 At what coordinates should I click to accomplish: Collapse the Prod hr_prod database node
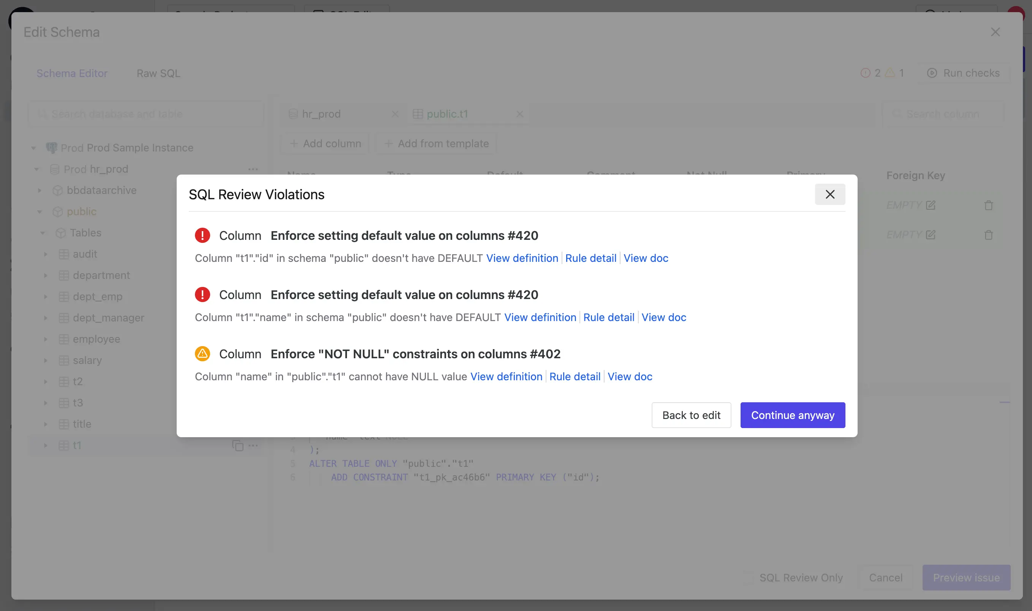(37, 169)
